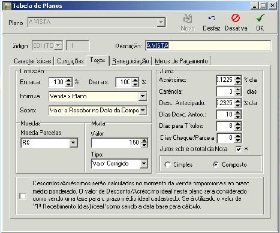Decrease Dias Desc. Antec. value
280x233 pixels.
pos(237,116)
